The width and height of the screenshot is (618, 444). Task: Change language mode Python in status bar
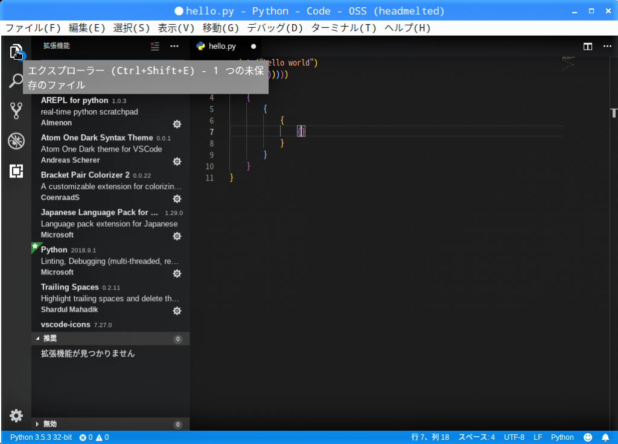pyautogui.click(x=562, y=437)
